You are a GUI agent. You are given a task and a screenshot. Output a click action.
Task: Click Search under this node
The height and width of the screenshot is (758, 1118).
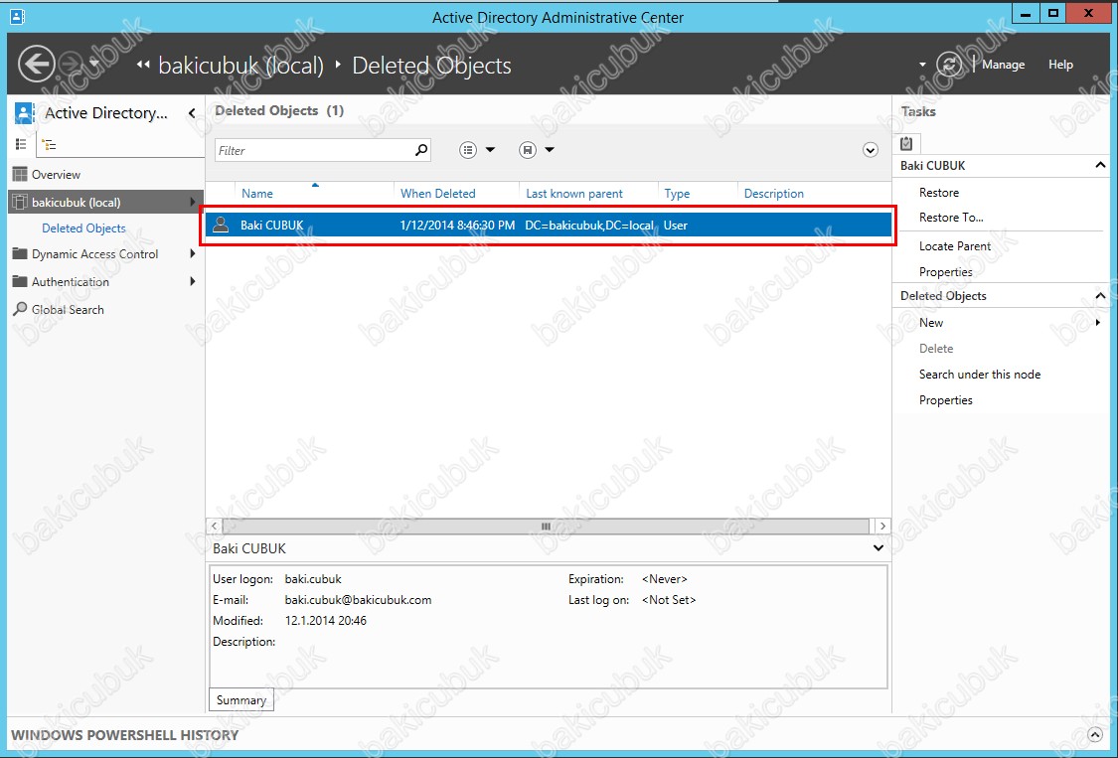pyautogui.click(x=980, y=375)
